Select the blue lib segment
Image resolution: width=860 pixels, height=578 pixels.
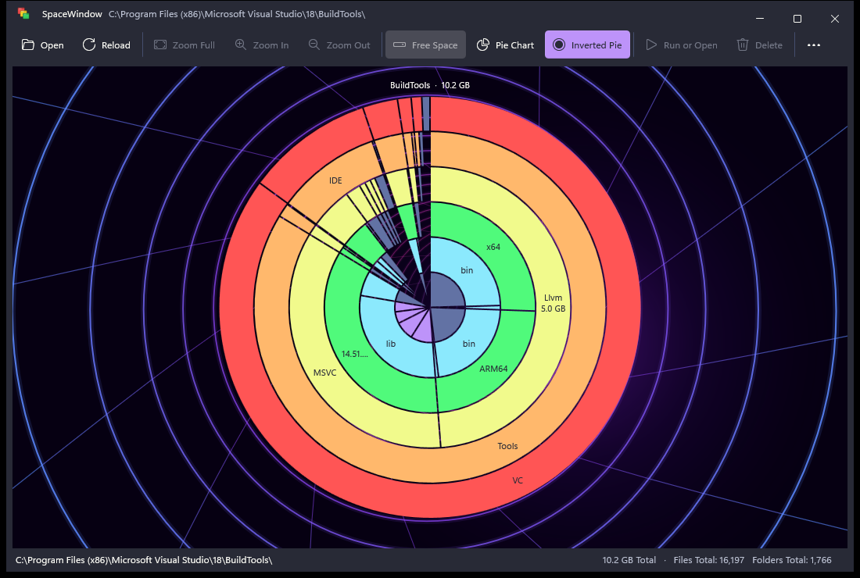(x=390, y=344)
